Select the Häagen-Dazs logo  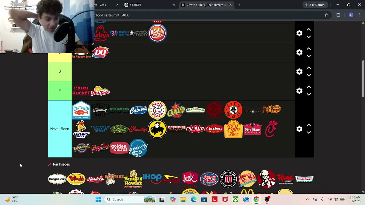pyautogui.click(x=57, y=179)
